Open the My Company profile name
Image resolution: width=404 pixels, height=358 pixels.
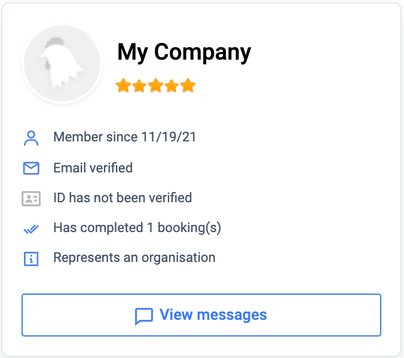(x=184, y=52)
